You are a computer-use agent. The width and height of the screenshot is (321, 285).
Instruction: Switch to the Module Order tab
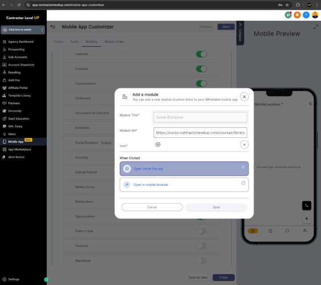pos(114,42)
